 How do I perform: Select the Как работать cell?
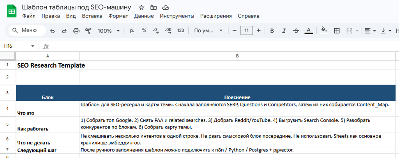[x=48, y=124]
